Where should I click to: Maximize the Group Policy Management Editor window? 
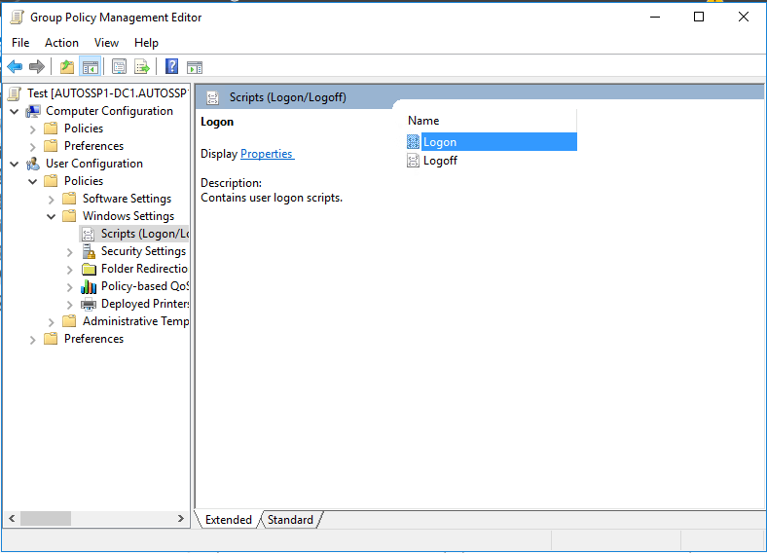pos(699,17)
